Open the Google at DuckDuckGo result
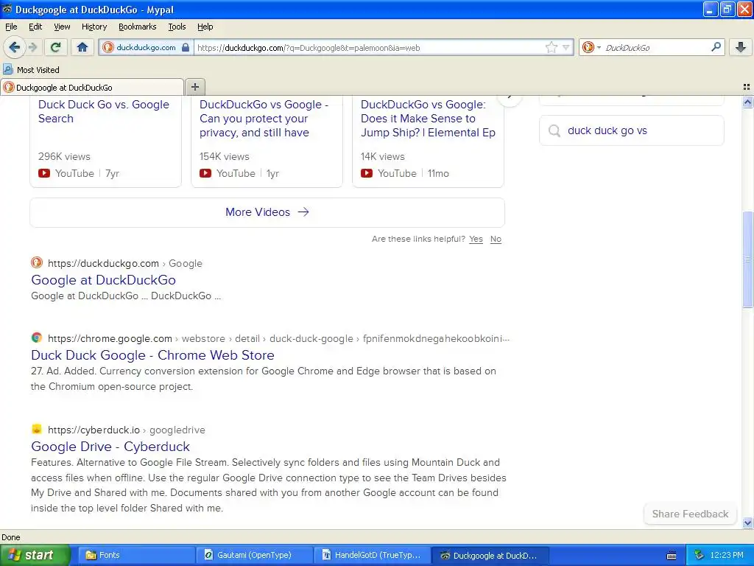 pos(103,279)
